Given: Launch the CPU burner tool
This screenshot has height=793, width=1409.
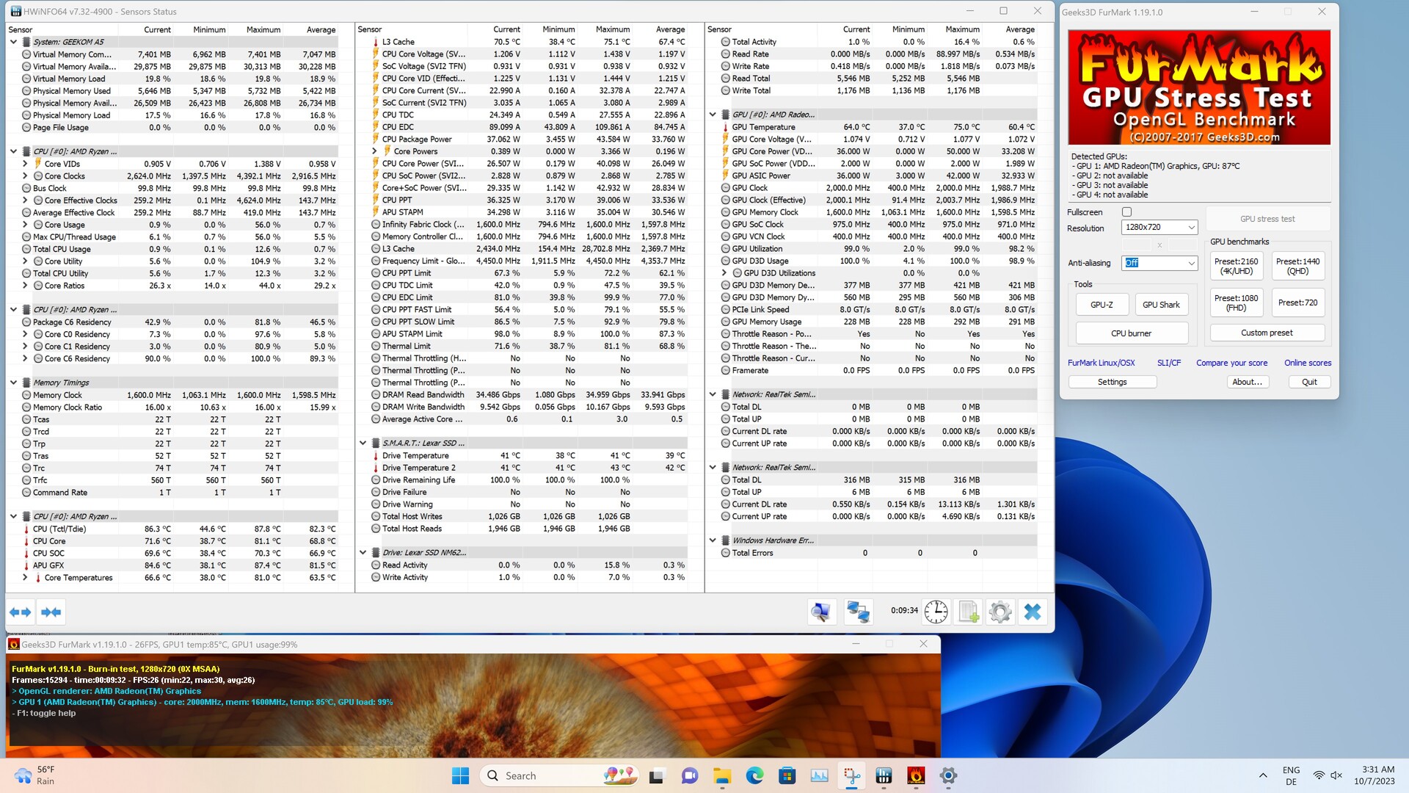Looking at the screenshot, I should [x=1132, y=333].
